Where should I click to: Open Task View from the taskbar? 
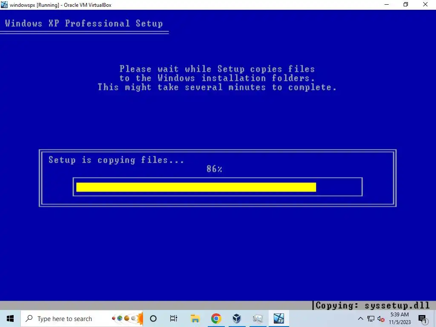coord(174,318)
